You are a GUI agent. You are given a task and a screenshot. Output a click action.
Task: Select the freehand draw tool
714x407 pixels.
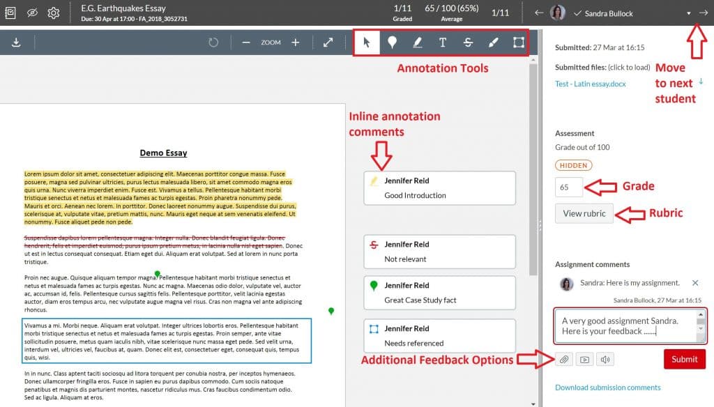coord(493,43)
